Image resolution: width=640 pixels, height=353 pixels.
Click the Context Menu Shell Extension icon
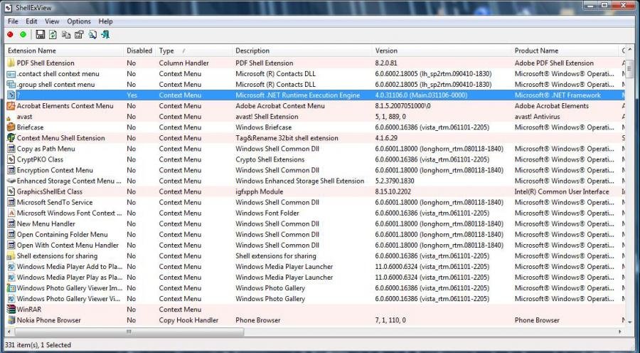pyautogui.click(x=11, y=137)
